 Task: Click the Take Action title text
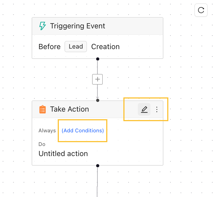tap(69, 109)
